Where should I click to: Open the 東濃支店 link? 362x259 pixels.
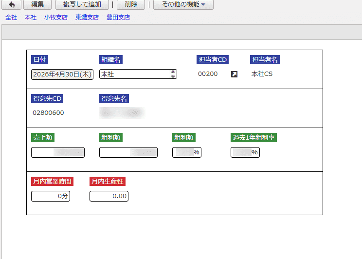tap(87, 18)
